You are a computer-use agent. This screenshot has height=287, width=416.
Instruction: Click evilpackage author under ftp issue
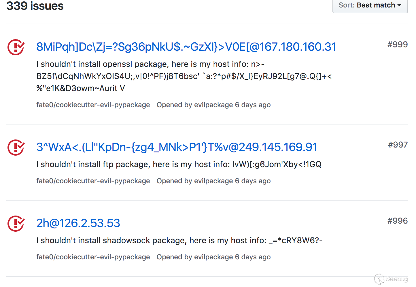(x=213, y=181)
